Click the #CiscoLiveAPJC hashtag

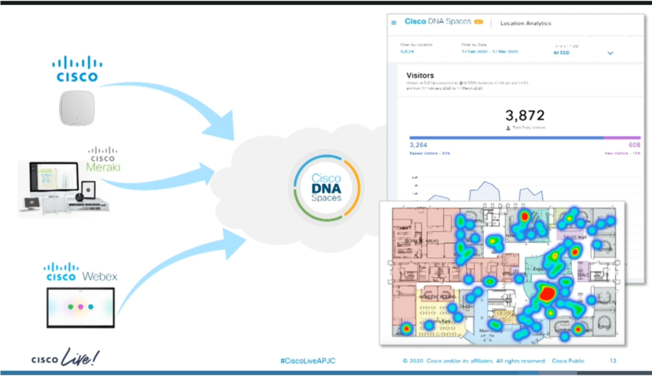pyautogui.click(x=308, y=361)
